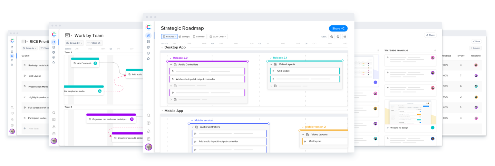Click the Share button in Strategic Roadmap
The image size is (495, 166).
pos(338,28)
